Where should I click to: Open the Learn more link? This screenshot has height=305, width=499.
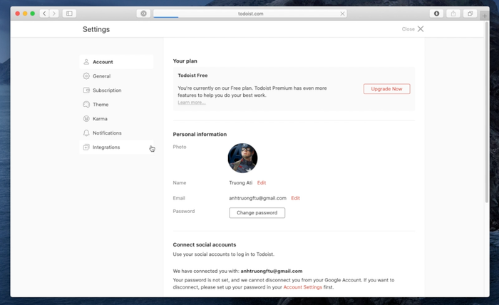(x=192, y=103)
